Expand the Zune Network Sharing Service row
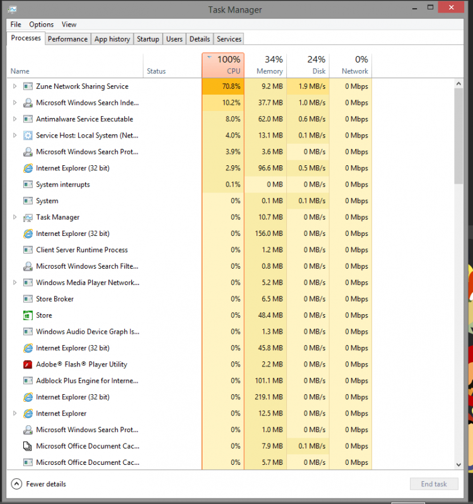The height and width of the screenshot is (504, 473). (x=15, y=86)
